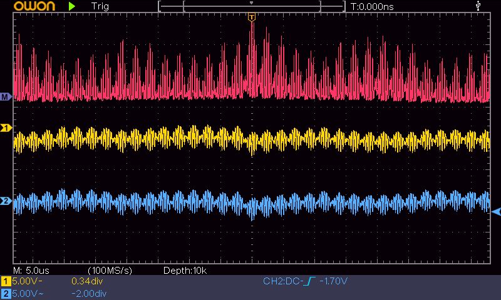Select the yellow channel 1 ground marker
The height and width of the screenshot is (300, 501).
[x=6, y=127]
